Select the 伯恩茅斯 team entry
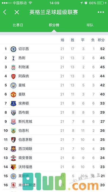This screenshot has height=192, width=108. click(54, 140)
